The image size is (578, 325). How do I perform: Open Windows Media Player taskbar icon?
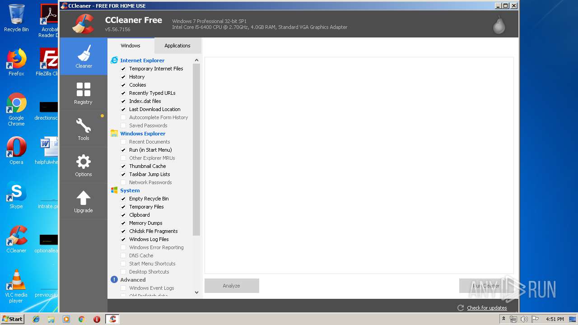click(66, 319)
